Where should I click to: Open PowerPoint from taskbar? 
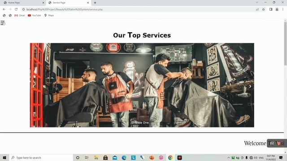[x=152, y=157]
